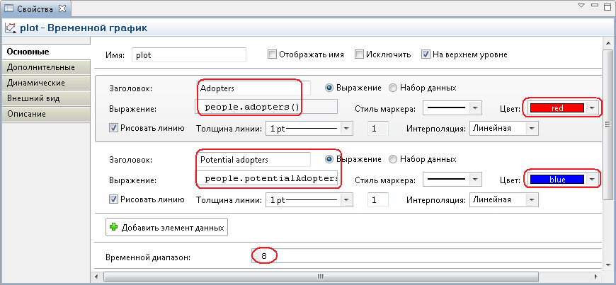The width and height of the screenshot is (616, 285).
Task: Click the Adopters title field
Action: pyautogui.click(x=253, y=88)
